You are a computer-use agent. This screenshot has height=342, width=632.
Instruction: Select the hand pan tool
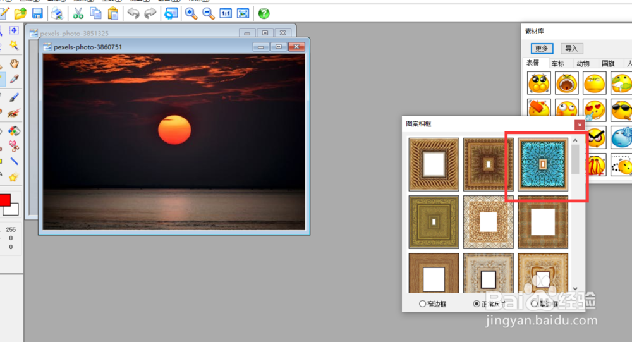point(15,63)
